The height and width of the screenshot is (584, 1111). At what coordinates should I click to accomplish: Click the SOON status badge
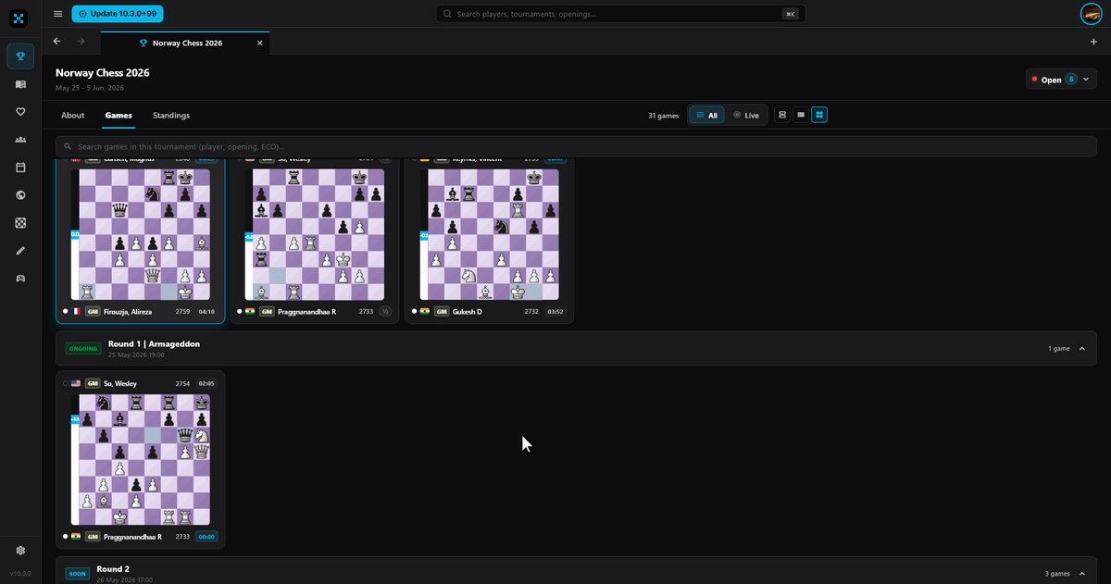(x=78, y=574)
